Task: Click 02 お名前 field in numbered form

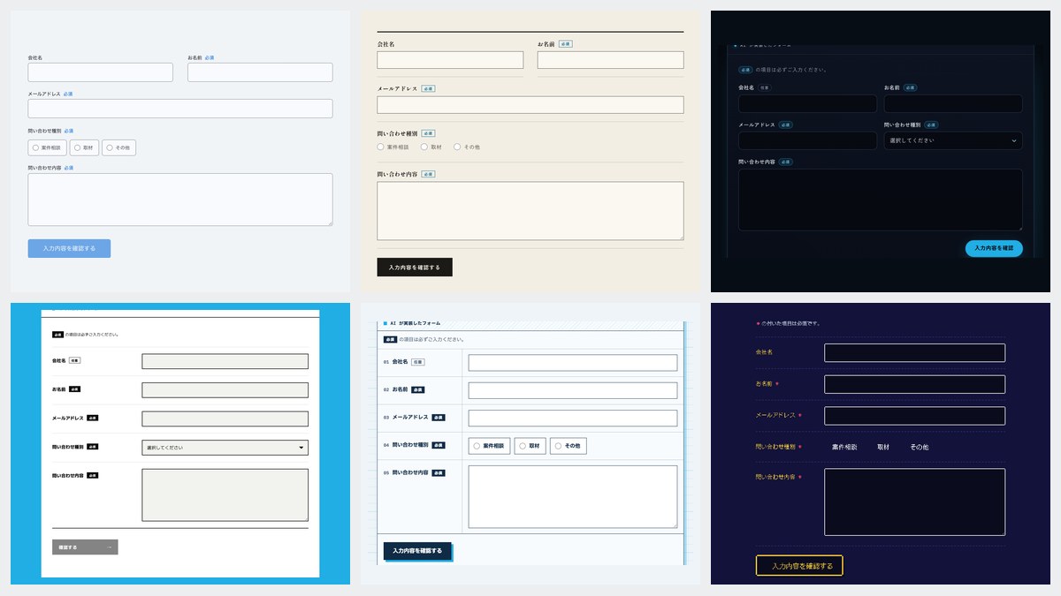Action: click(x=573, y=390)
